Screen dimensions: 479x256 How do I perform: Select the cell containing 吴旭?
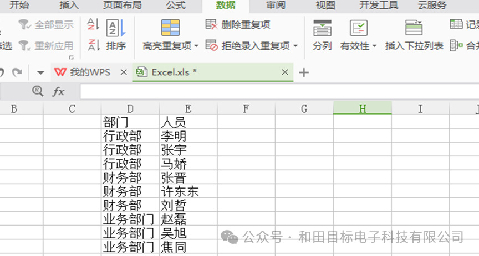click(x=188, y=233)
